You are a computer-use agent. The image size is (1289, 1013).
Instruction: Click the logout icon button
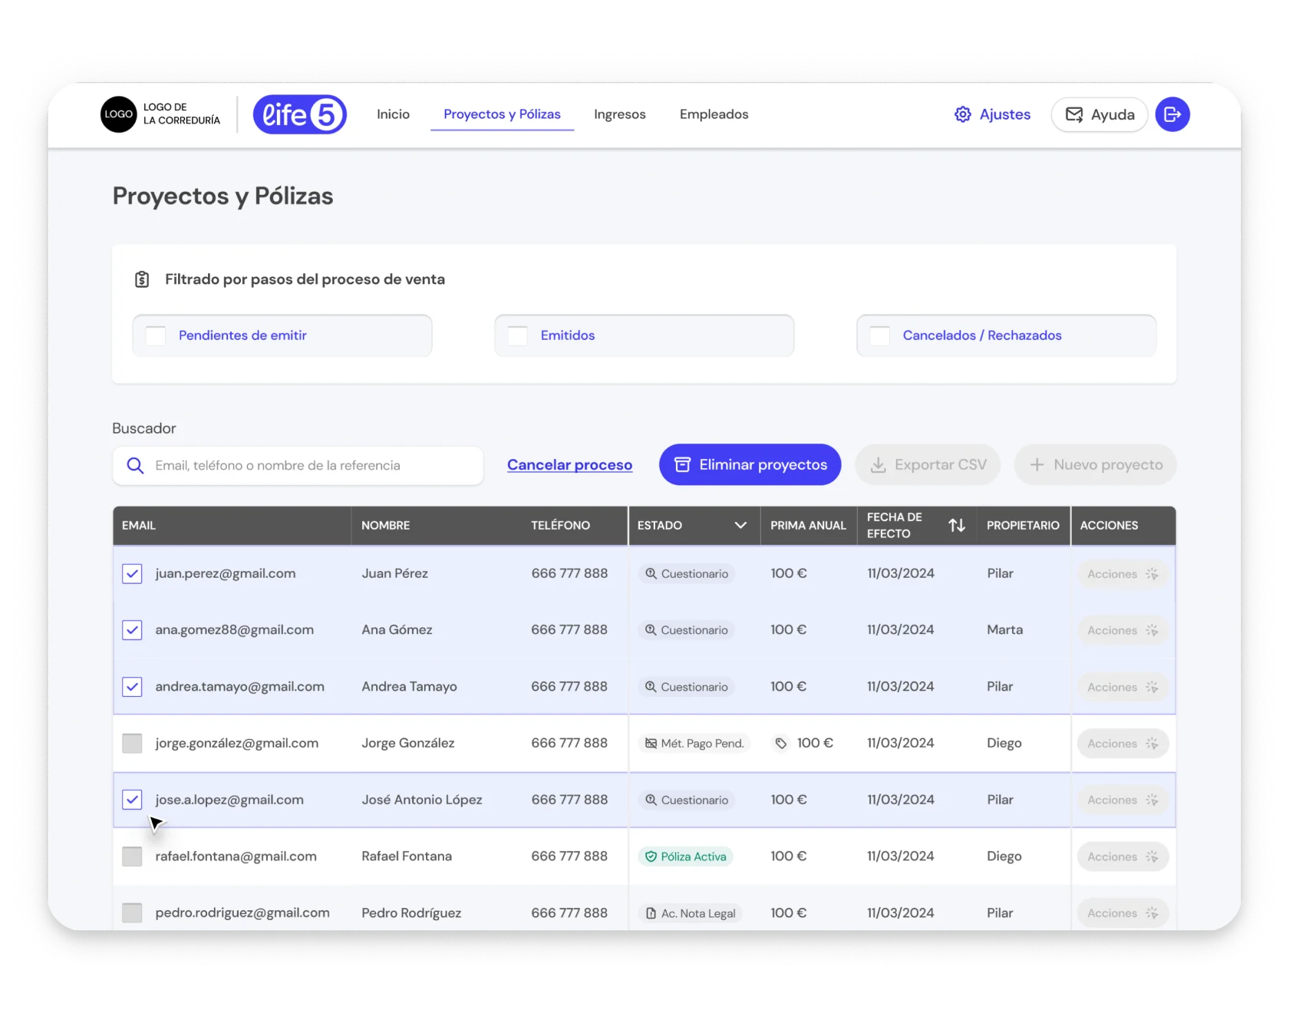point(1172,114)
